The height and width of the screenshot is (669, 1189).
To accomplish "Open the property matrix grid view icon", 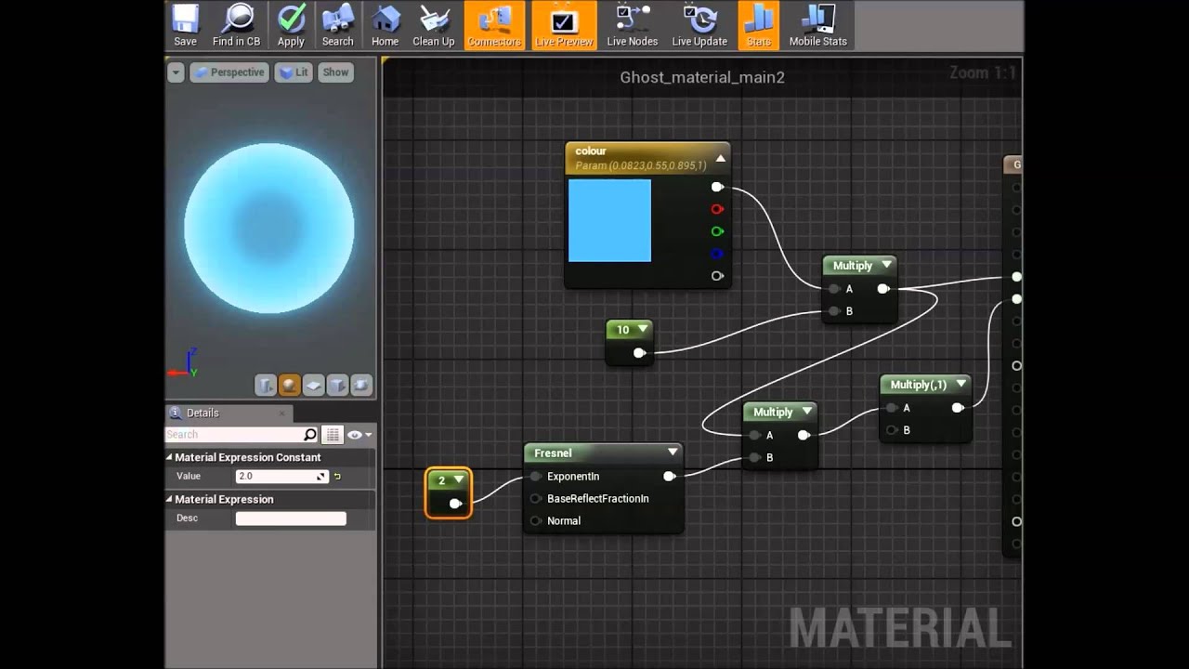I will click(x=333, y=435).
